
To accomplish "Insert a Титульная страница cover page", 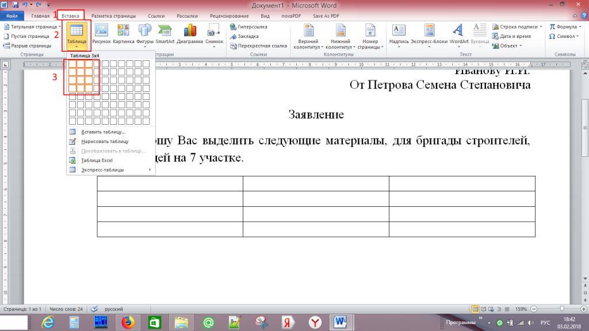I will point(32,26).
